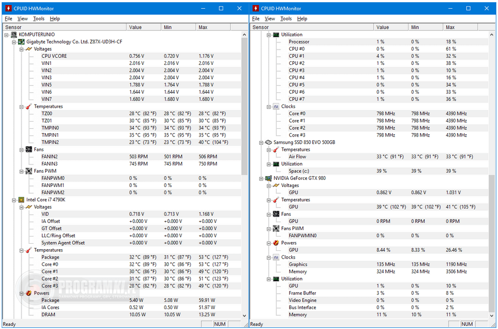Click the Value column header in left window

(143, 27)
